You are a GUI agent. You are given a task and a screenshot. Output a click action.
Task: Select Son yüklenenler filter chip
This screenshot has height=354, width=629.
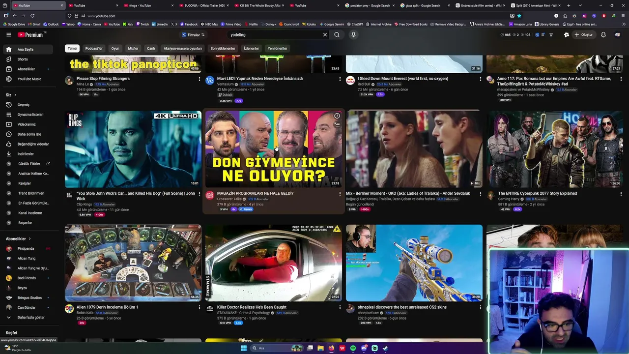coord(223,49)
